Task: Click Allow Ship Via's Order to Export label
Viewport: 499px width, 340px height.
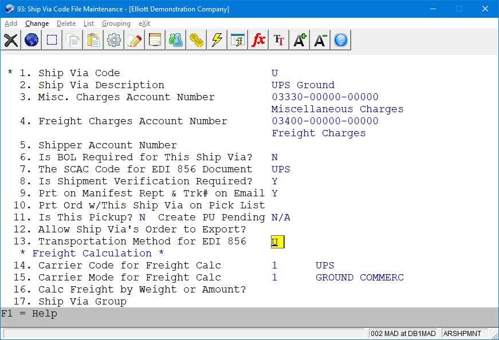Action: (x=142, y=230)
